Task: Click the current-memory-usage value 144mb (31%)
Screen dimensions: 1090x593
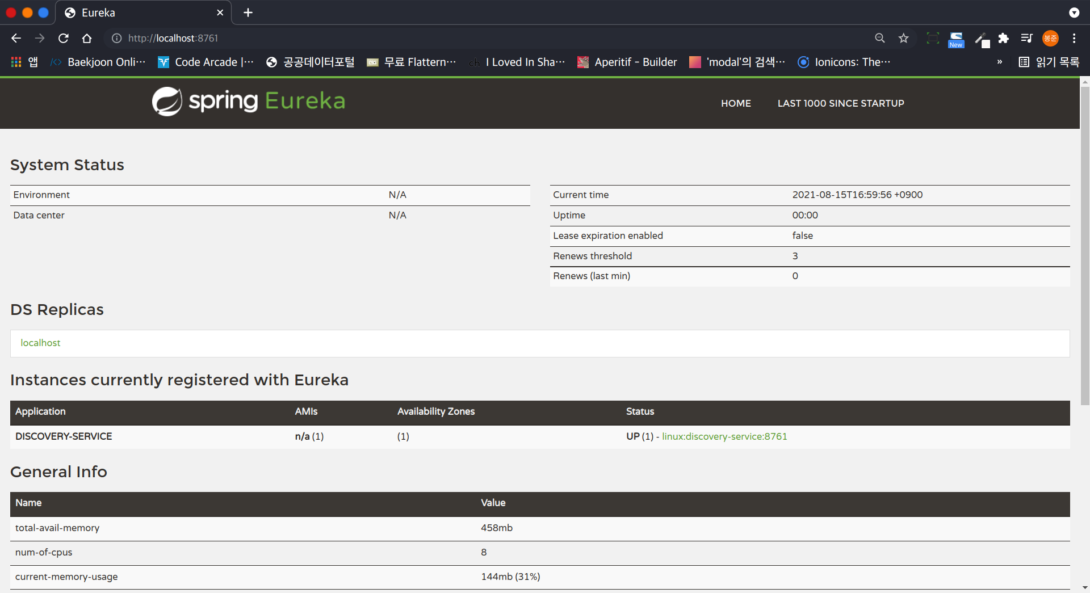Action: 510,577
